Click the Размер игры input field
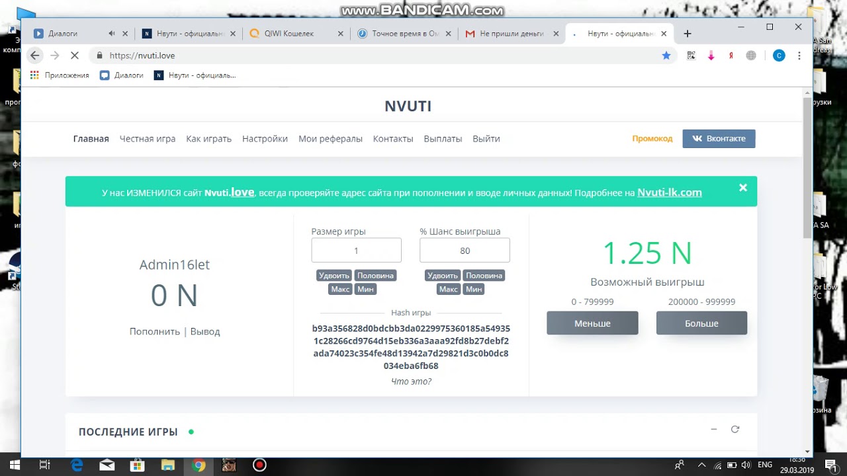 (x=356, y=251)
